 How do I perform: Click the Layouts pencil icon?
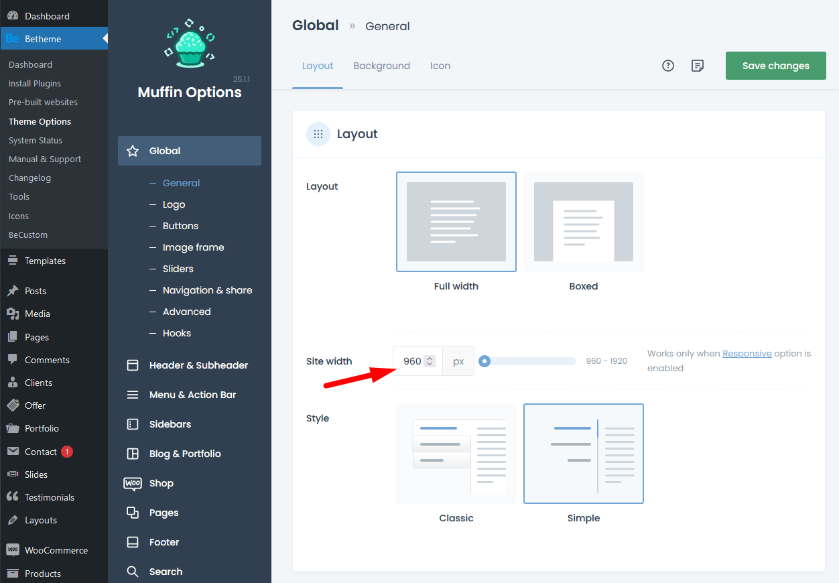coord(13,520)
